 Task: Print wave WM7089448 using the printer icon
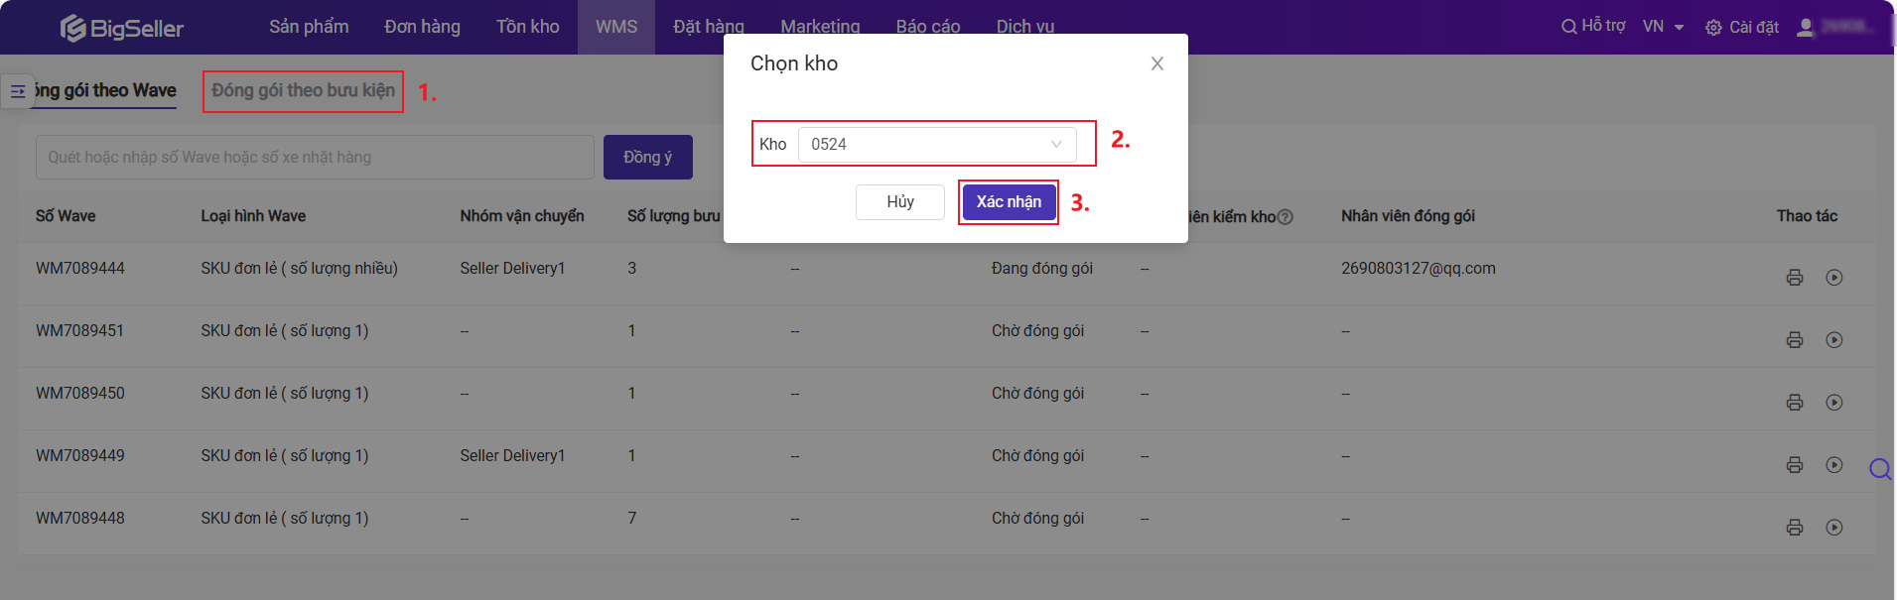click(1794, 528)
